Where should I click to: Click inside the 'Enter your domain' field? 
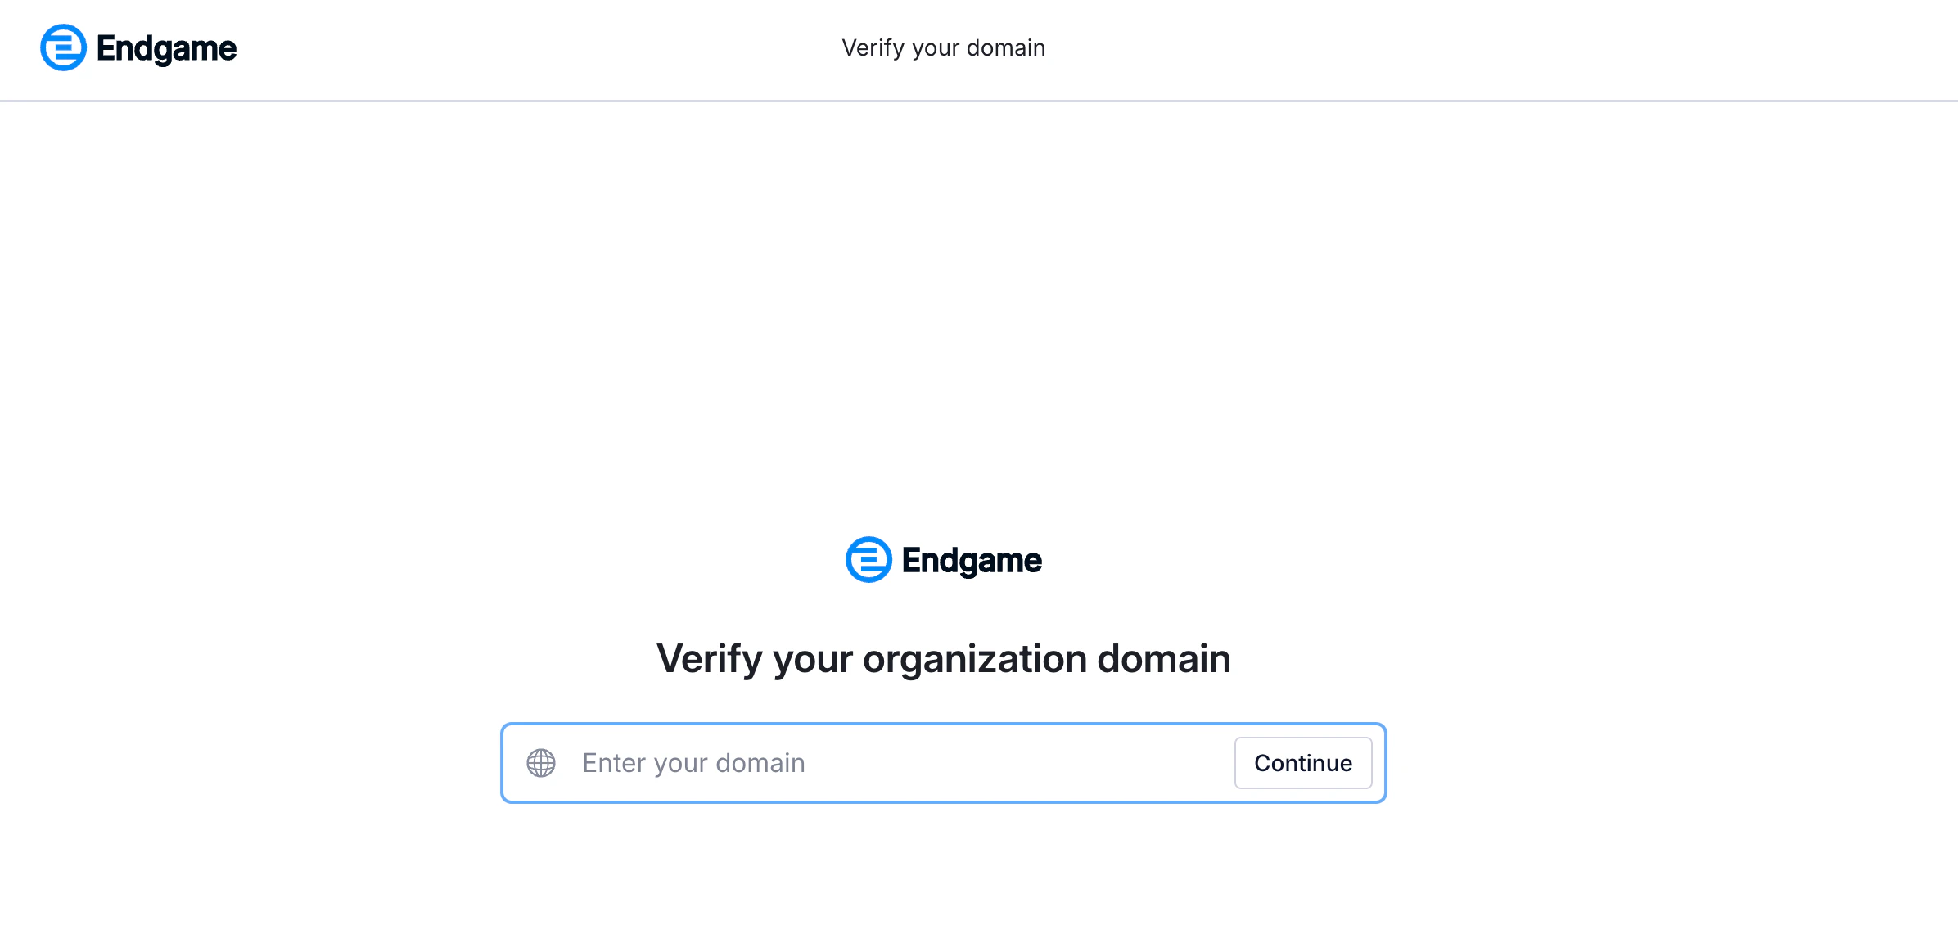[819, 762]
